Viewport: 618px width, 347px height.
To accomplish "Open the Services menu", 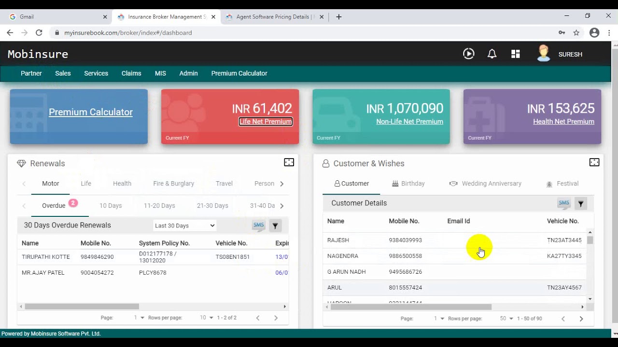I will point(96,73).
